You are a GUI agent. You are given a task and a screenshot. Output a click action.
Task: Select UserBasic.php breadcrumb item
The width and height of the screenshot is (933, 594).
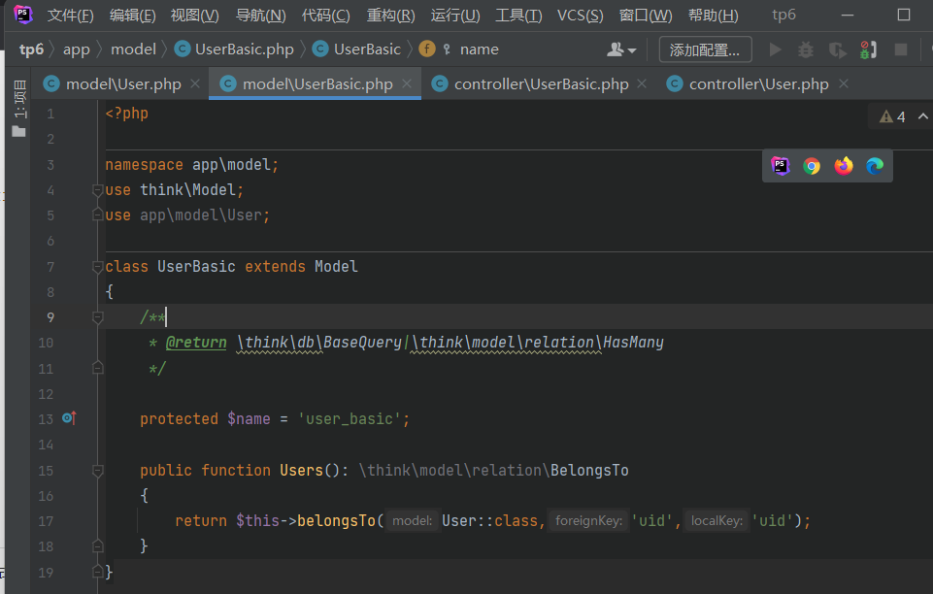[234, 49]
